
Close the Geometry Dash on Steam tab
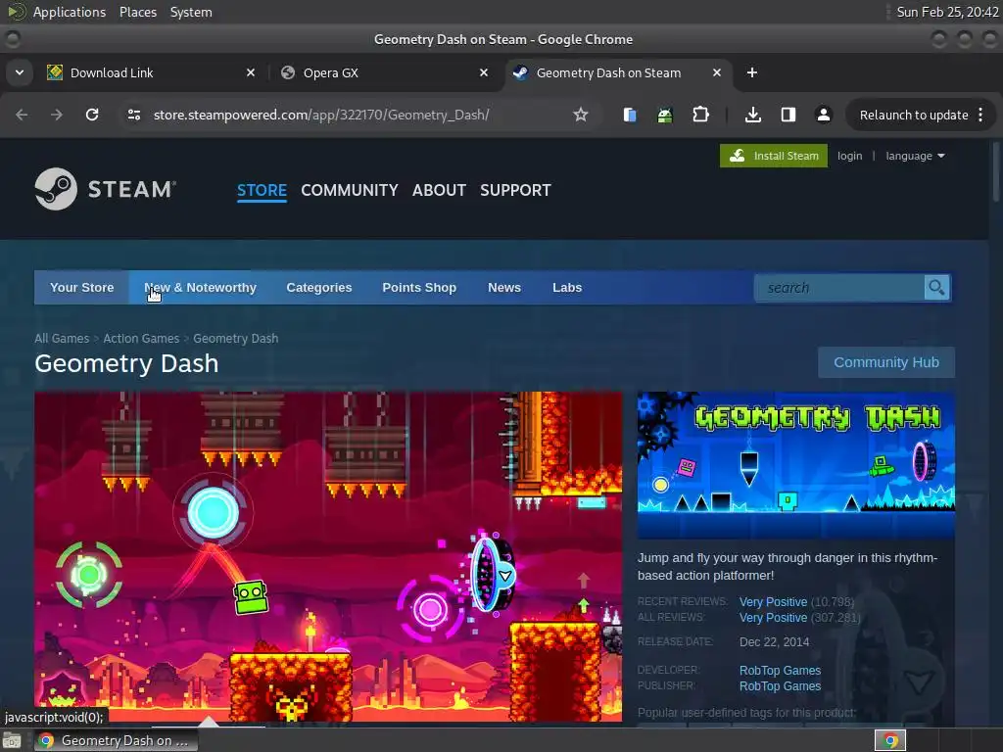[716, 72]
